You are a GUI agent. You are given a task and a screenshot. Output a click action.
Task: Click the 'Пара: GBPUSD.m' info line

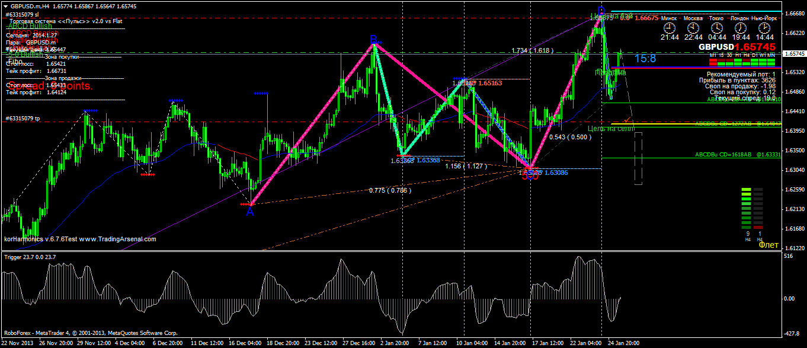30,43
